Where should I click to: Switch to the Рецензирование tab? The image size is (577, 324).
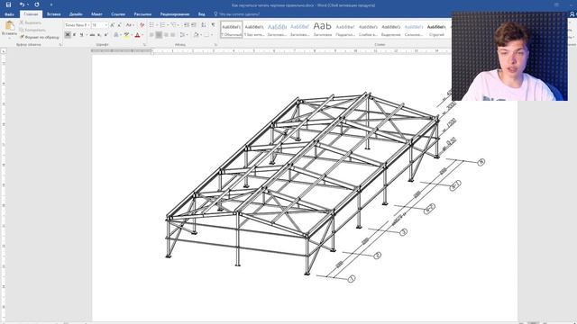175,14
